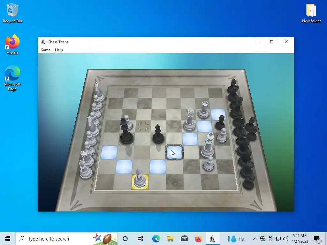Open the Recycle Bin desktop icon
Screen dimensions: 327x245
pyautogui.click(x=12, y=13)
